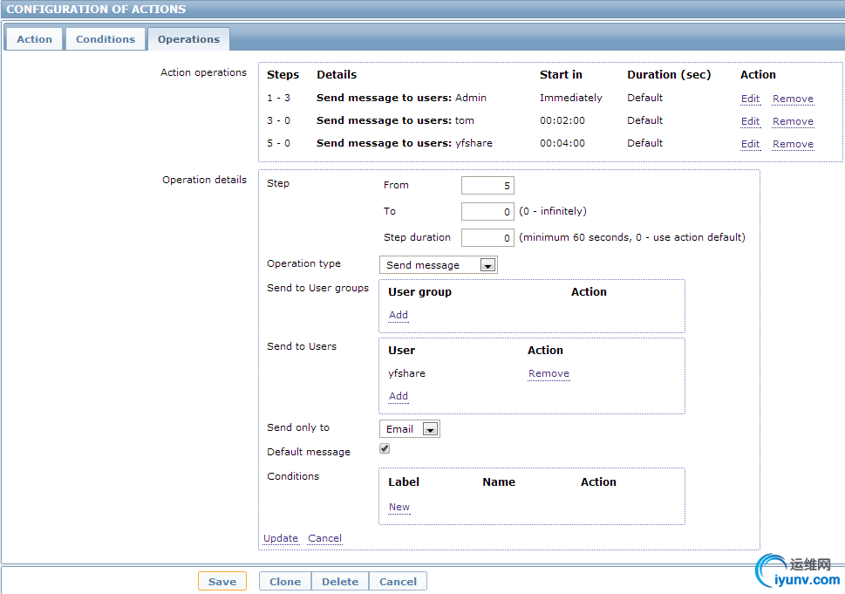Click the Clone button
Viewport: 845px width, 594px height.
(284, 582)
